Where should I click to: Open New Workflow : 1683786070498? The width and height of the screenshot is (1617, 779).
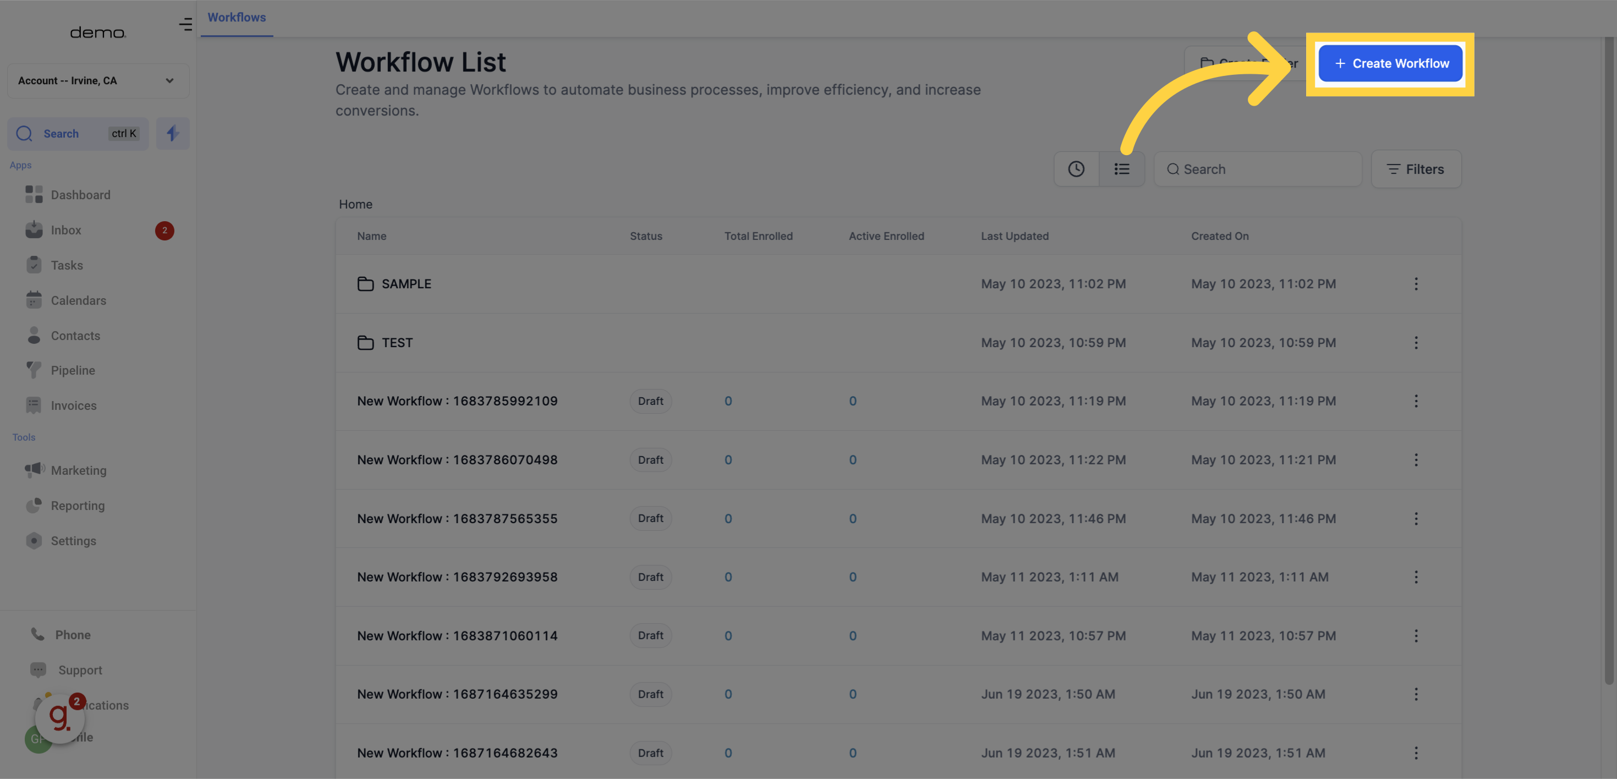click(457, 459)
